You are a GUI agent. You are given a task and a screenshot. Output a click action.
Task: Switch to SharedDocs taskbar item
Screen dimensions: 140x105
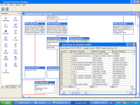tap(61, 103)
